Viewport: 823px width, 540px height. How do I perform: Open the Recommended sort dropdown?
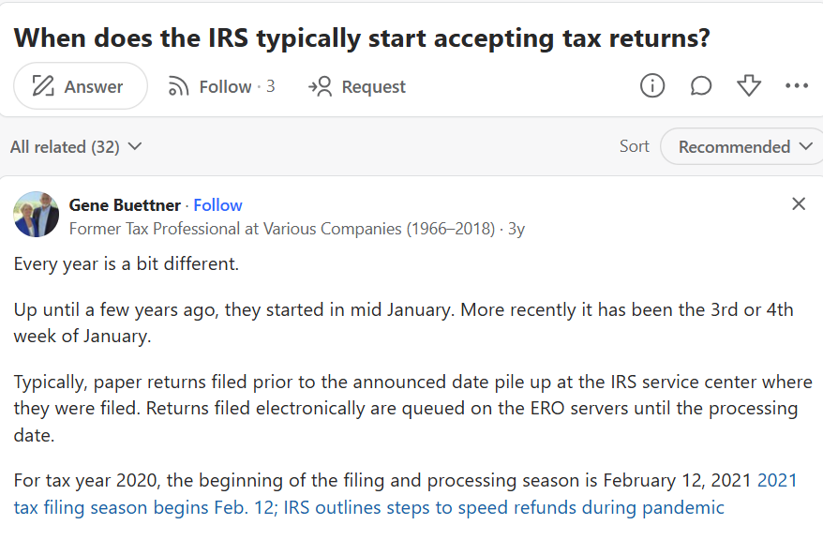pos(741,146)
